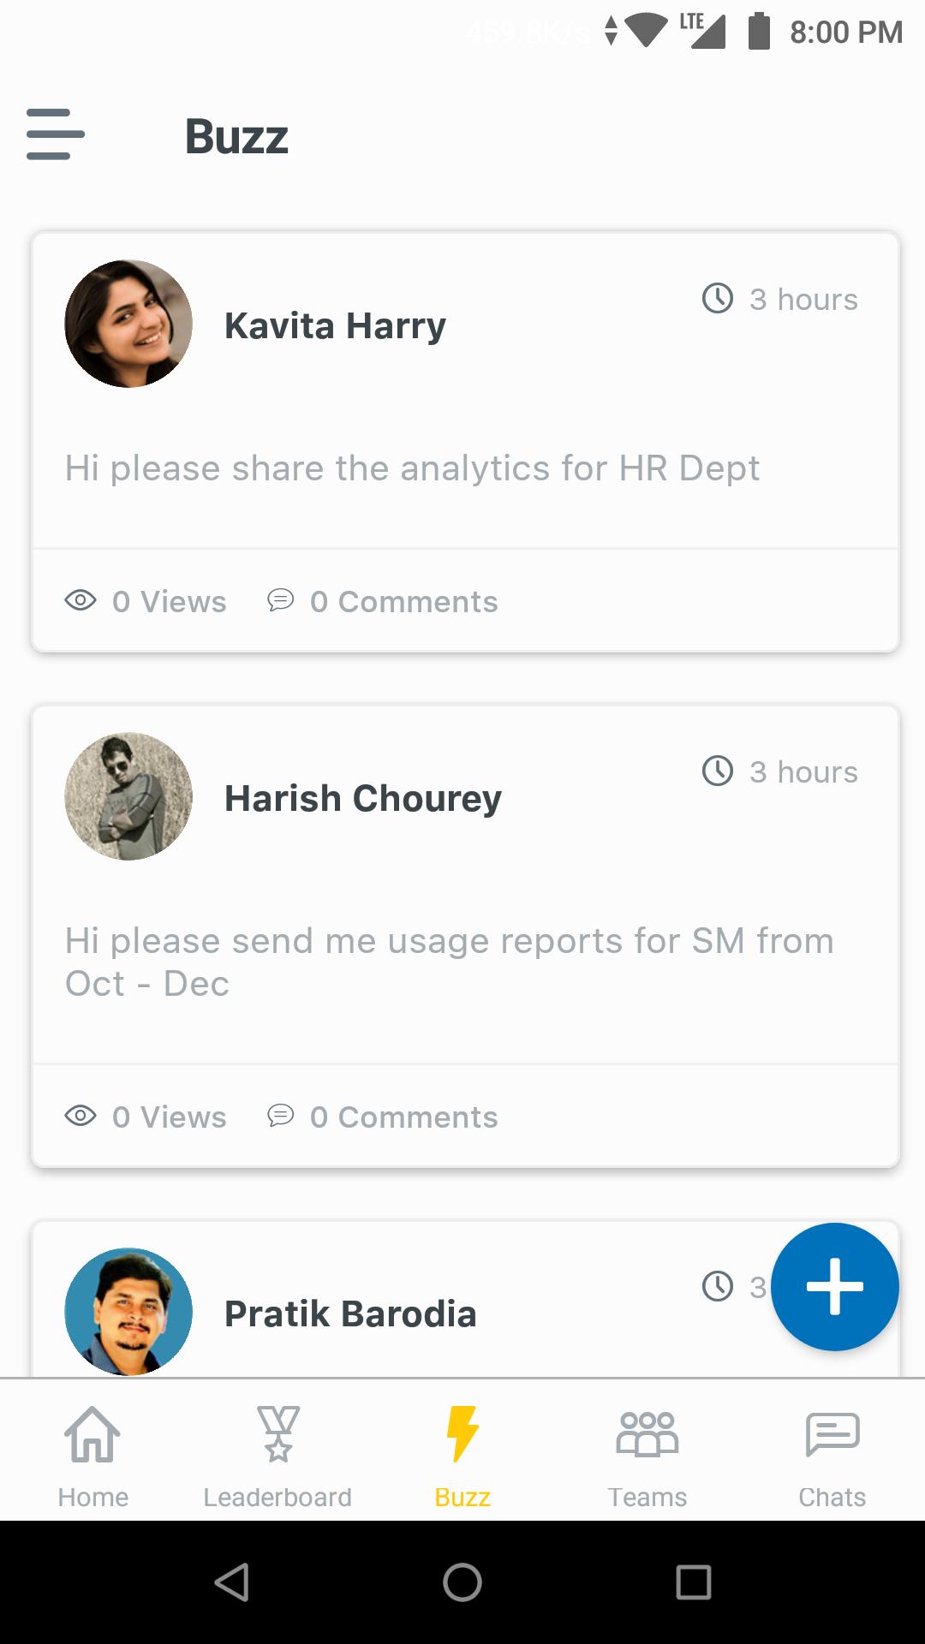Viewport: 925px width, 1644px height.
Task: Open comments on Kavita Harry's post
Action: tap(383, 601)
